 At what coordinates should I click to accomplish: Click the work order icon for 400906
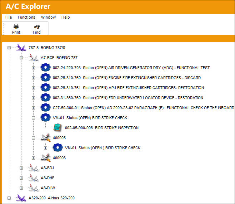[46, 158]
